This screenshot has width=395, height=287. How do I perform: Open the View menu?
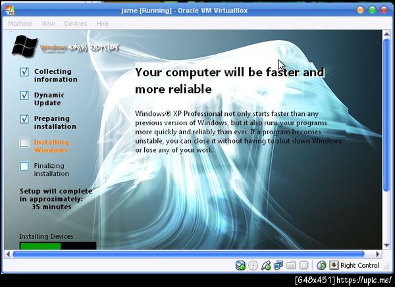pos(48,24)
